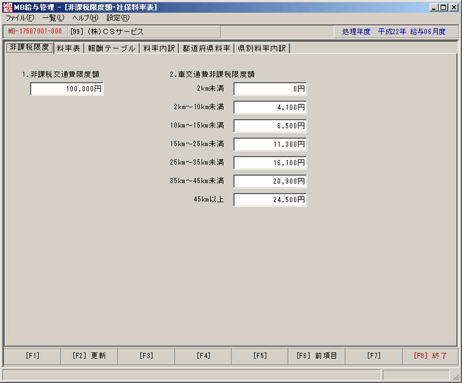The image size is (462, 383).
Task: Click the 45km以上 label
Action: coord(208,200)
